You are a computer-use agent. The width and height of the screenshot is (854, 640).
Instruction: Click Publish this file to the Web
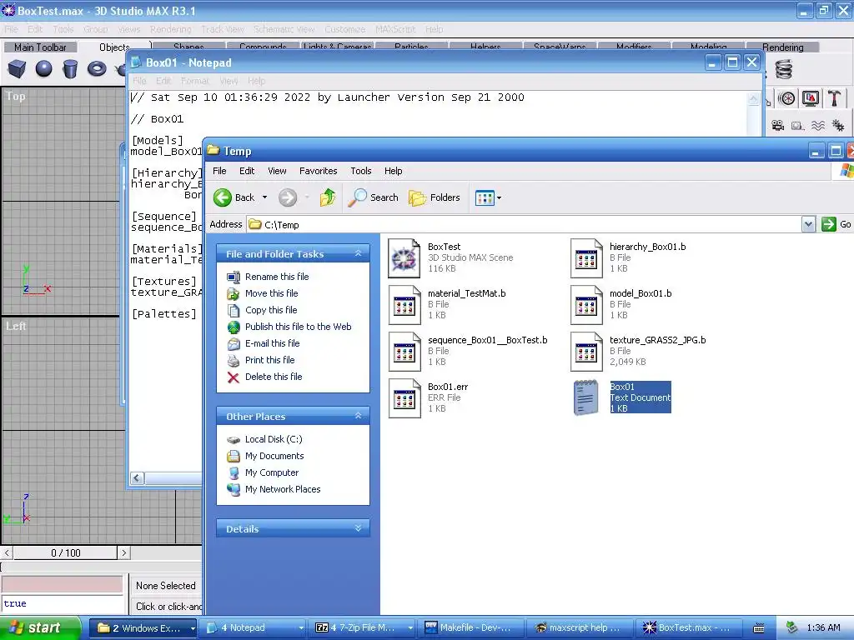coord(298,327)
